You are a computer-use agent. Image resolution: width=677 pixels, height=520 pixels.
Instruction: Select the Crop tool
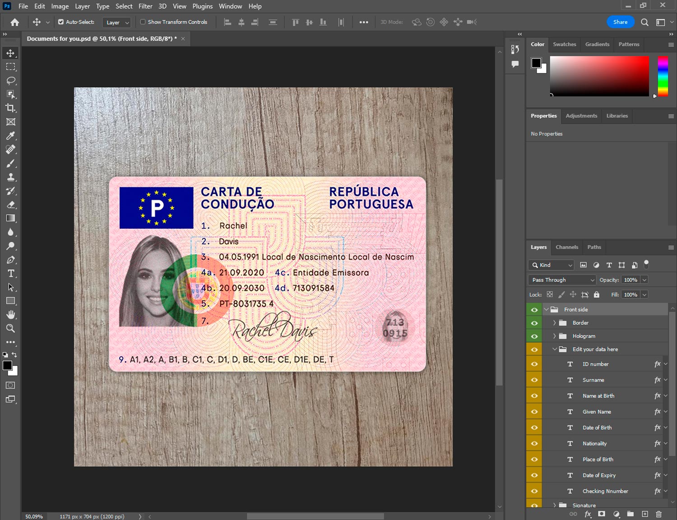(11, 108)
